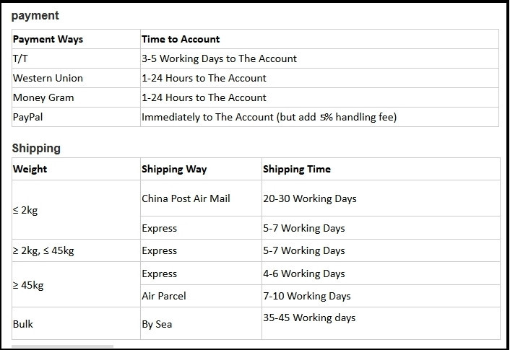The height and width of the screenshot is (350, 510).
Task: Click the horizontal scrollbar at the bottom
Action: [x=62, y=347]
